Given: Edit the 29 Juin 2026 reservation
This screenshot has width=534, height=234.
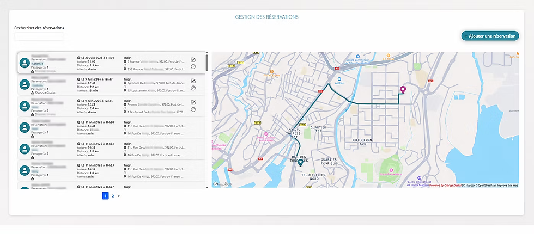Looking at the screenshot, I should 193,59.
